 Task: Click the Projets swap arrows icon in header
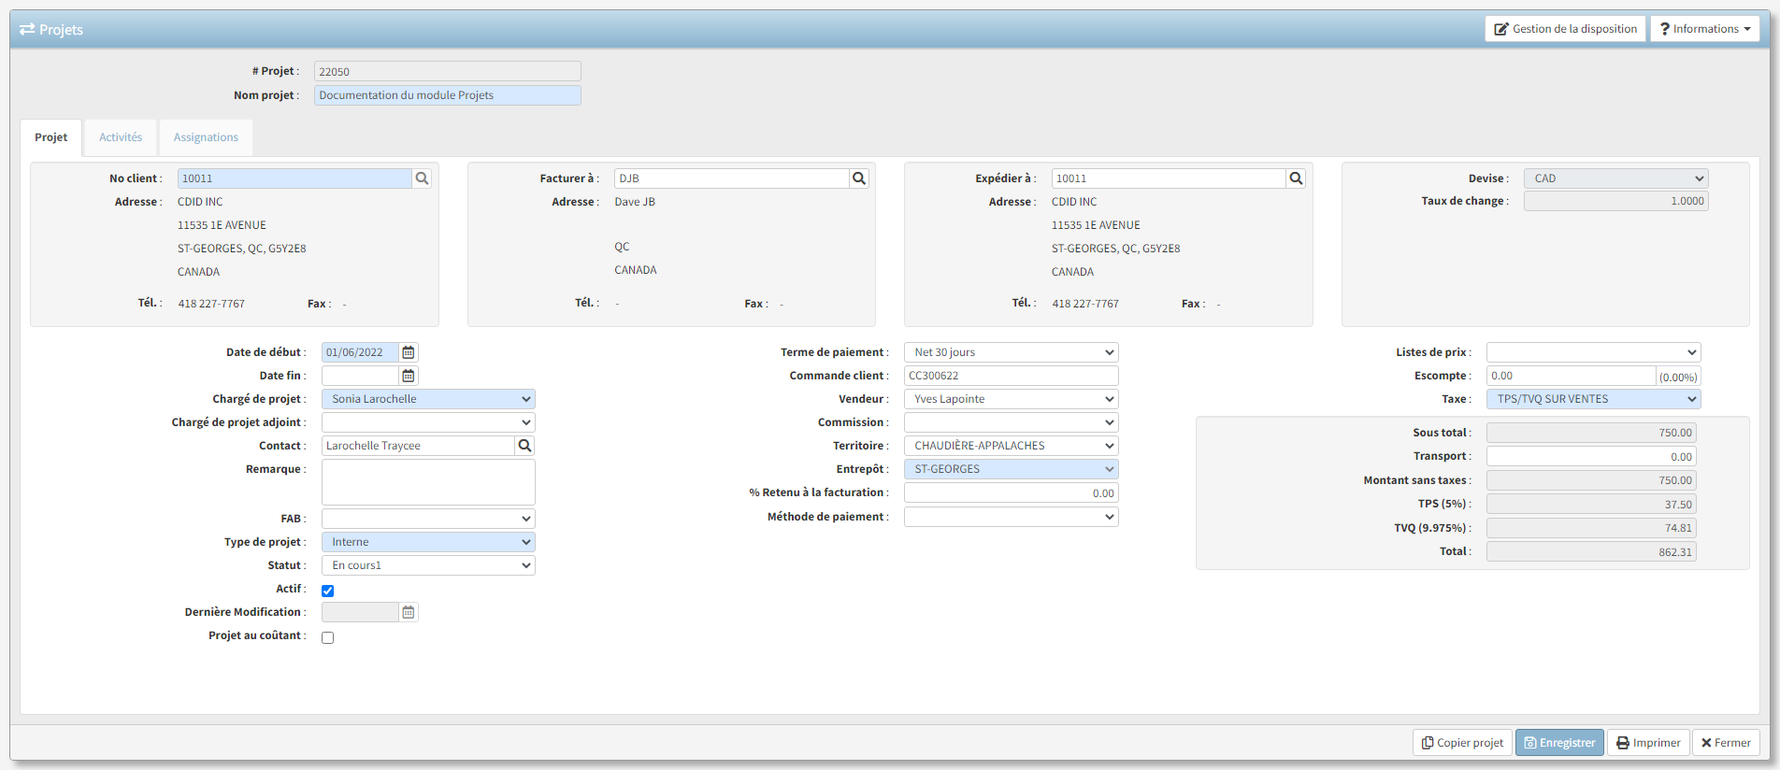tap(27, 30)
